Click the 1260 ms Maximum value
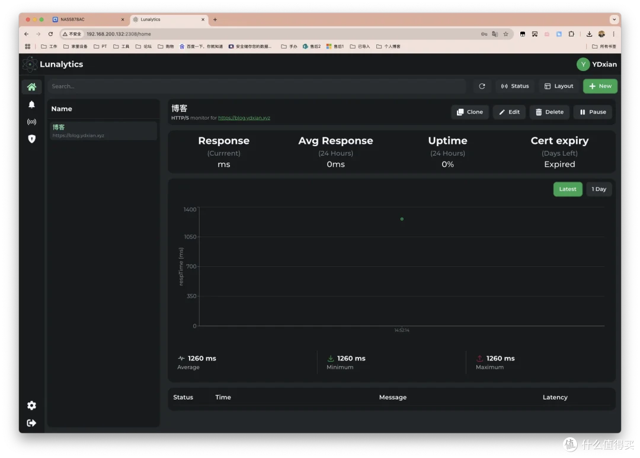 (500, 359)
